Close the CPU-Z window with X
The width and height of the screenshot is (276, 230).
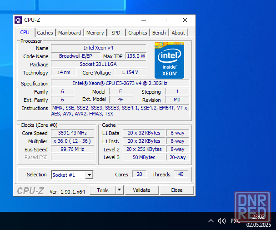(x=185, y=20)
